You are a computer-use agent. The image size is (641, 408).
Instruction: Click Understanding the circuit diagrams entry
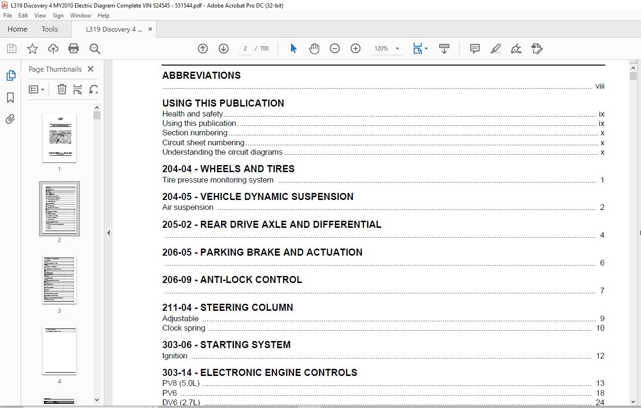[x=383, y=152]
